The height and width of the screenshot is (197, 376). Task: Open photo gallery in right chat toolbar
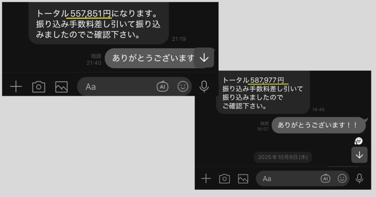tap(243, 179)
